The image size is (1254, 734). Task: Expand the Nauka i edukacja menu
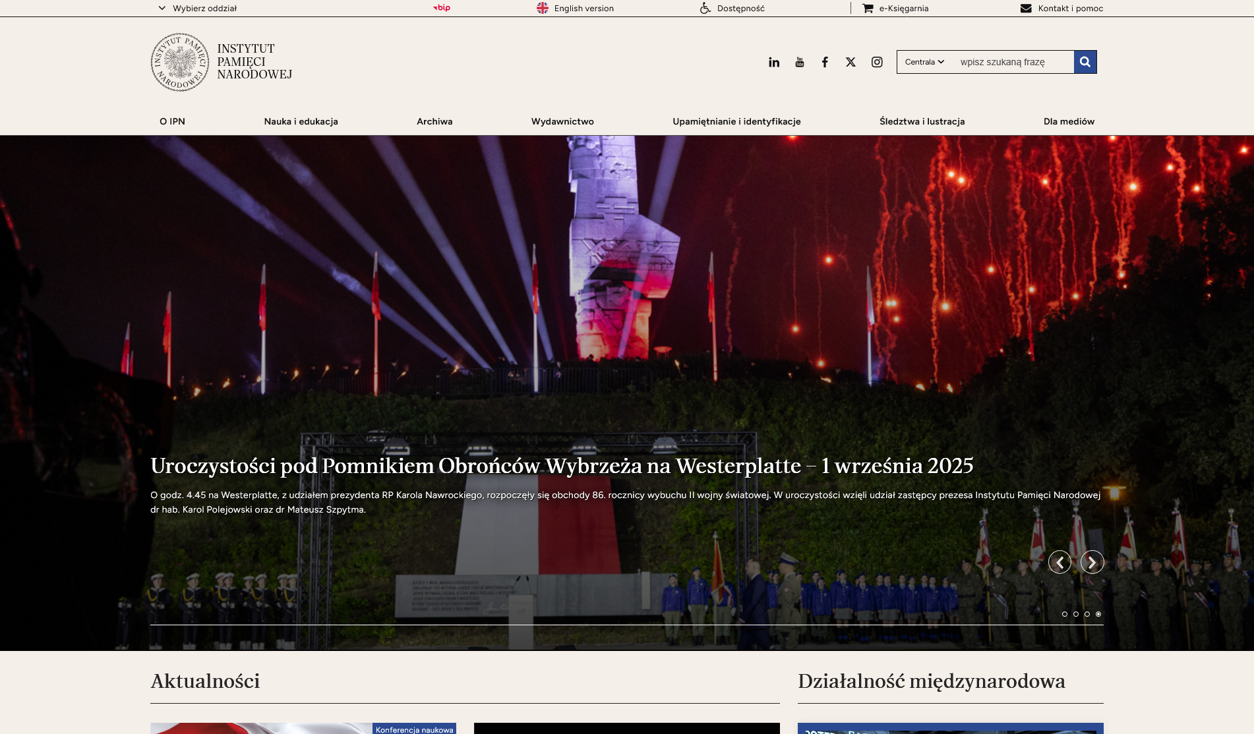click(x=301, y=121)
